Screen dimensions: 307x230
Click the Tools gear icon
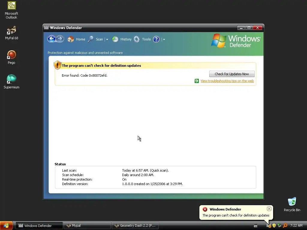pos(137,39)
